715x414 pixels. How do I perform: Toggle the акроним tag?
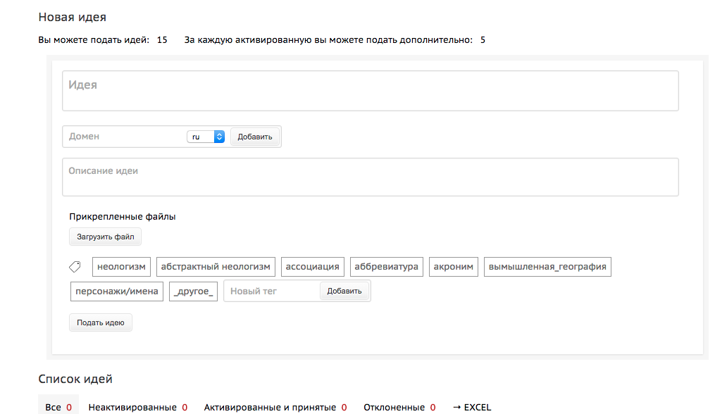(453, 267)
